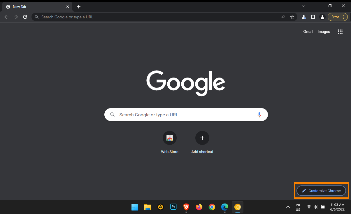Screen dimensions: 351x214
Task: Open the Chrome Labs flask icon
Action: [303, 17]
